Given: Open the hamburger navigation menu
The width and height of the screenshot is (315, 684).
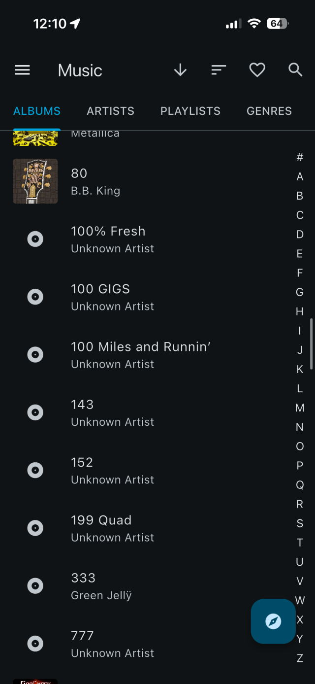Looking at the screenshot, I should [23, 70].
